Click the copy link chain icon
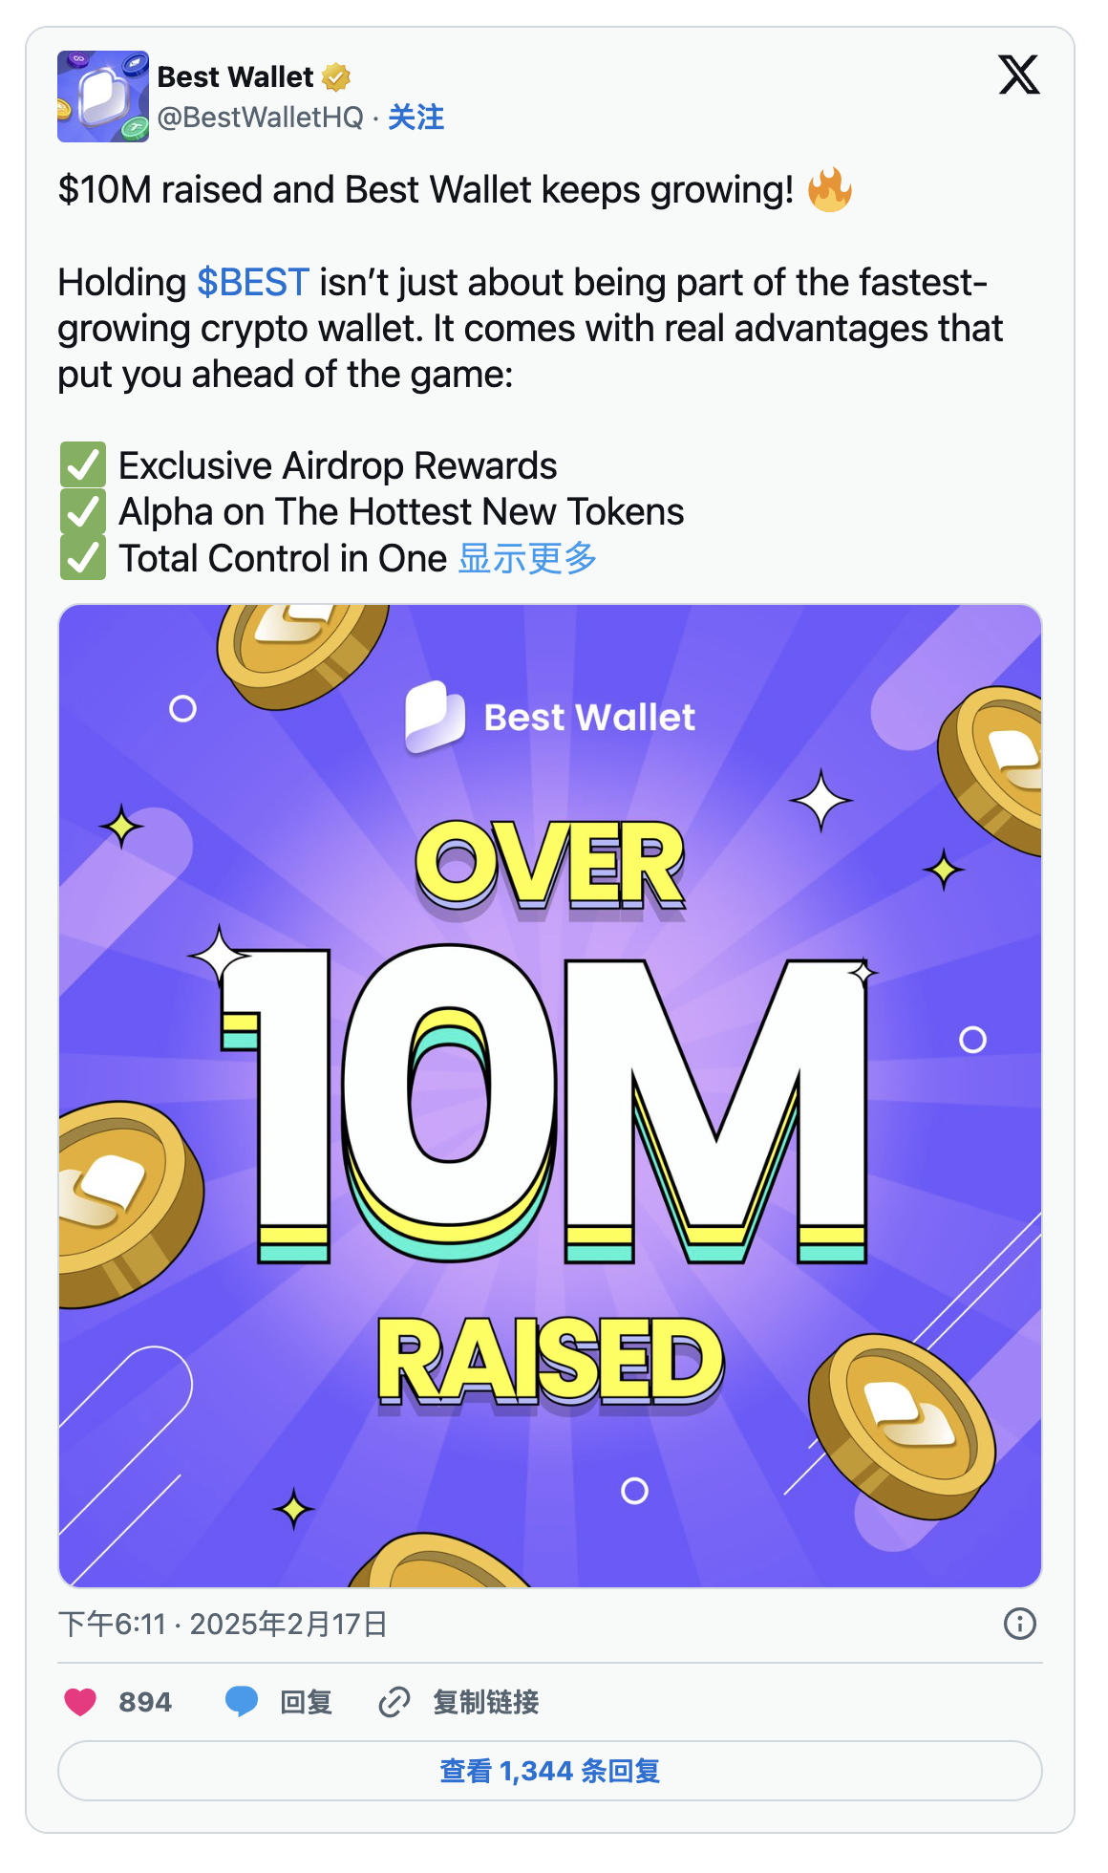Image resolution: width=1108 pixels, height=1873 pixels. coord(394,1702)
